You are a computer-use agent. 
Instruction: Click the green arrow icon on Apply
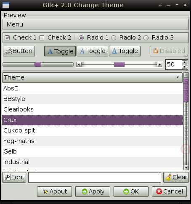coord(85,191)
